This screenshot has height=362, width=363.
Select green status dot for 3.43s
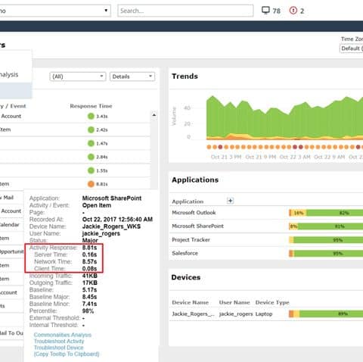pos(91,116)
